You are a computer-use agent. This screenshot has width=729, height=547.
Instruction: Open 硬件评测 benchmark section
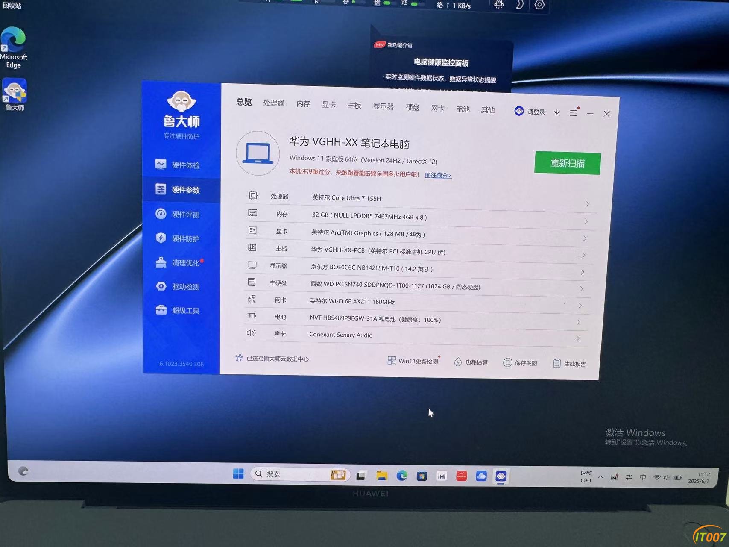tap(178, 214)
